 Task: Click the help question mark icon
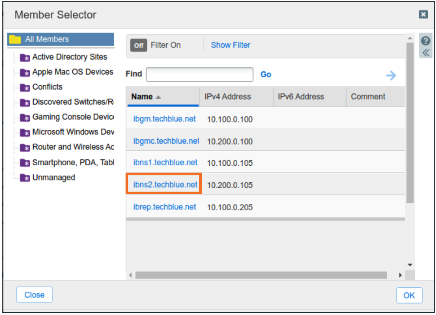point(425,41)
